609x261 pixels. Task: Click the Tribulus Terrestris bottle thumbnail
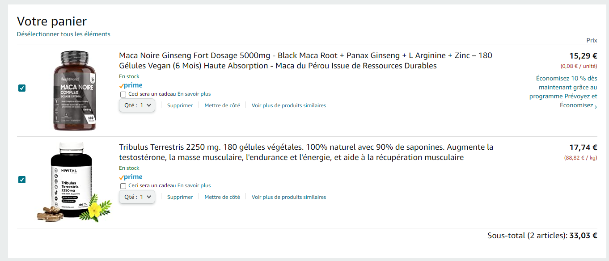(x=74, y=182)
